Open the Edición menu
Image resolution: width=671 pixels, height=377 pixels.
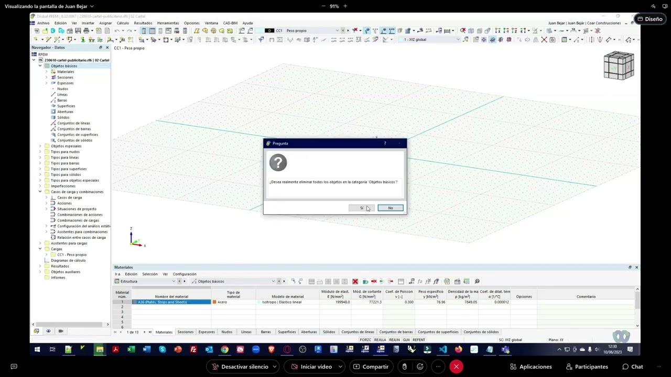coord(60,23)
